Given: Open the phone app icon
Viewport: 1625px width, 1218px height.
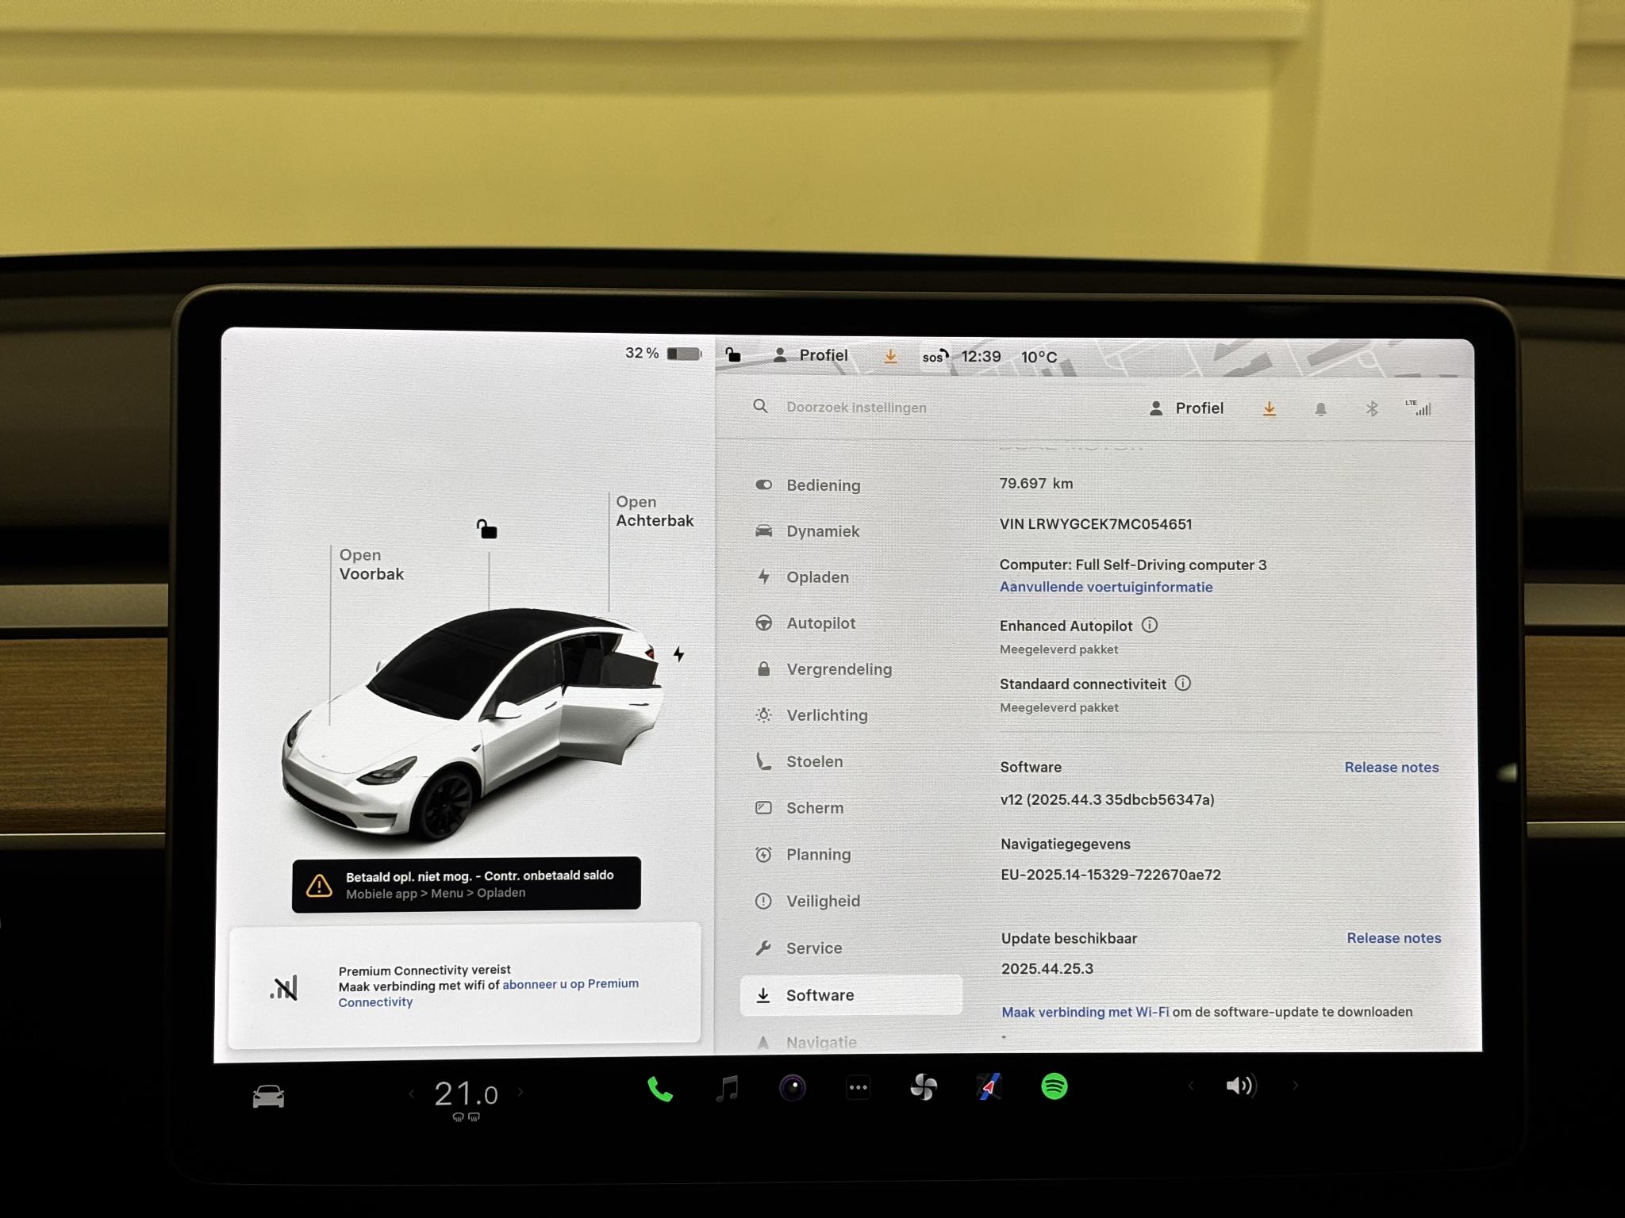Looking at the screenshot, I should [659, 1090].
